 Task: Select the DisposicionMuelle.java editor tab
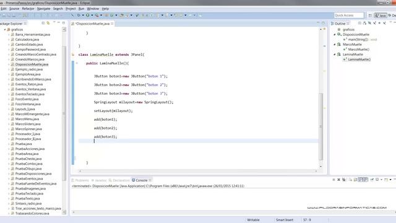pyautogui.click(x=92, y=24)
